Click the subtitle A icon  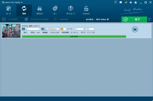coord(23,29)
